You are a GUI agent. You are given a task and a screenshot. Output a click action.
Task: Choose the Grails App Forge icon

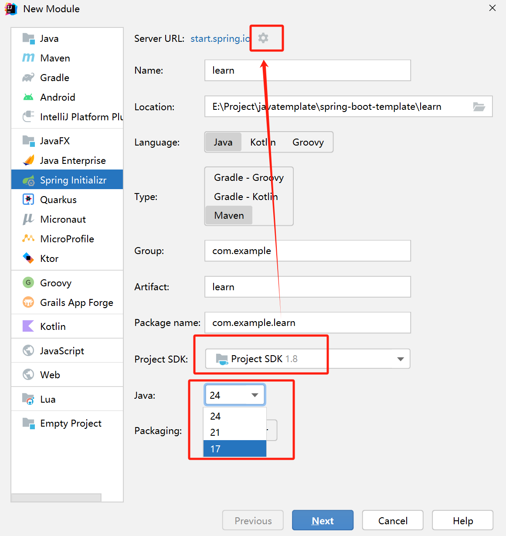point(28,302)
